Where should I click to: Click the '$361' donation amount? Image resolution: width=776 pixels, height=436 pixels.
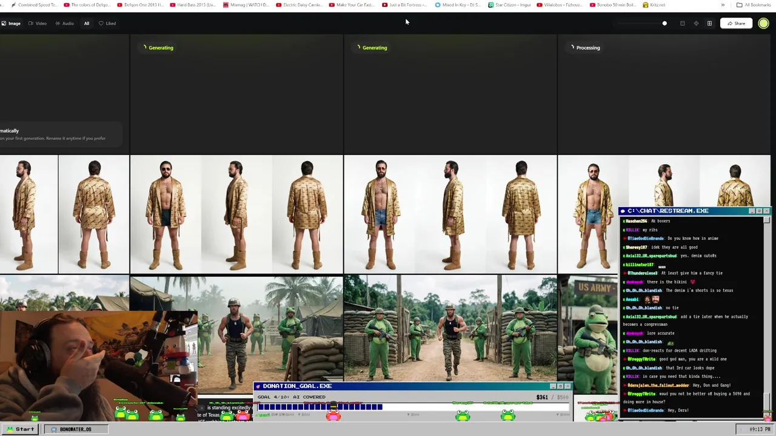click(542, 397)
